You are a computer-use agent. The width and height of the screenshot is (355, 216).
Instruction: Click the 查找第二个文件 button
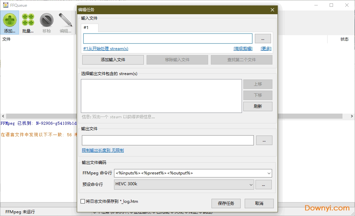[242, 60]
